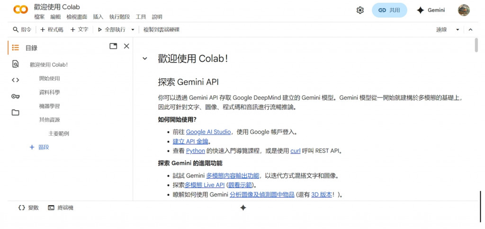Viewport: 485px width, 229px height.
Task: Open the 多模態內容輸出功能 link
Action: [233, 176]
